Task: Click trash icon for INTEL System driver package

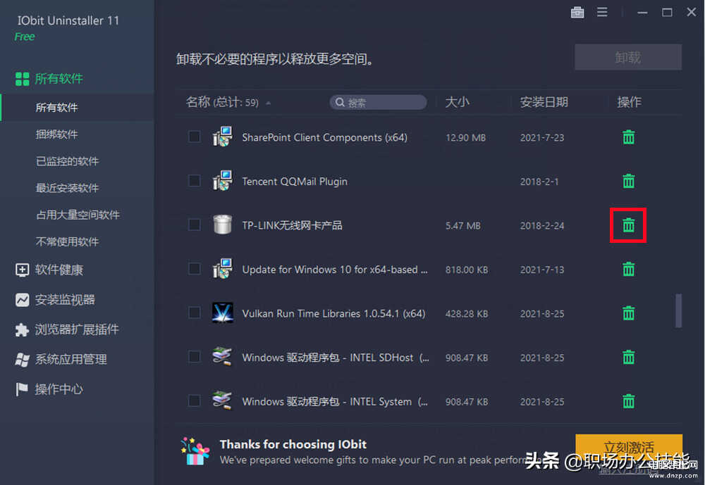Action: 629,401
